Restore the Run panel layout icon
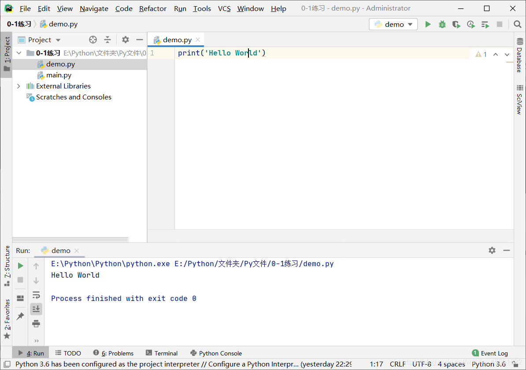Screen dimensions: 526x370 [20, 298]
